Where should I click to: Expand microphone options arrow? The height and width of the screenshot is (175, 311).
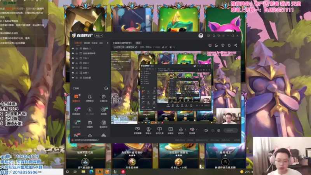pos(185,130)
